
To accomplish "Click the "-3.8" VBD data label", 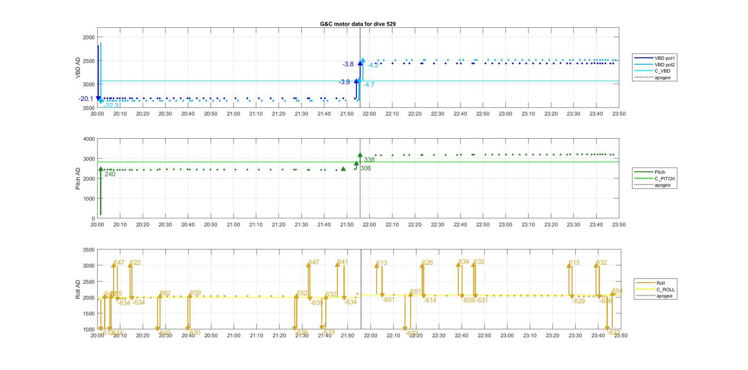I will click(348, 64).
